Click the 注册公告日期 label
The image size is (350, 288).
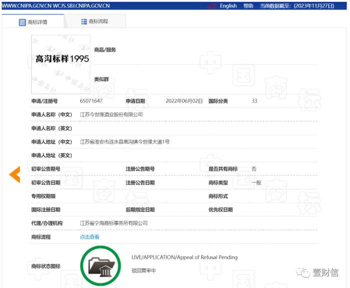click(140, 182)
